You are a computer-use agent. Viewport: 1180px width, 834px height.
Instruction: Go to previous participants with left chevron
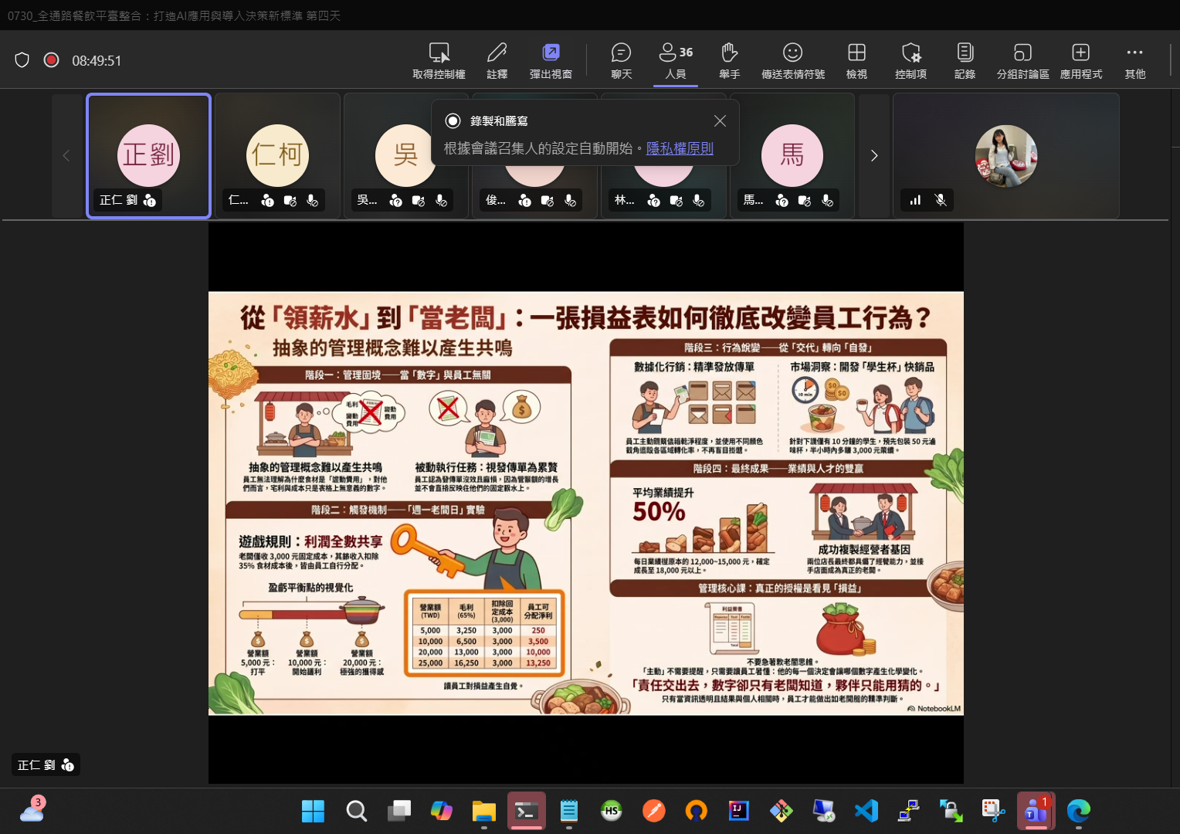[66, 156]
